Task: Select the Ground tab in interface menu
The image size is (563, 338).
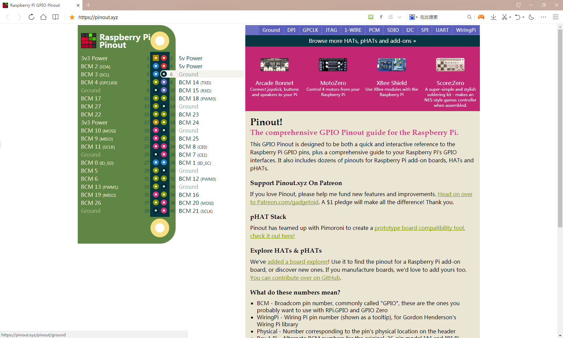Action: [271, 30]
